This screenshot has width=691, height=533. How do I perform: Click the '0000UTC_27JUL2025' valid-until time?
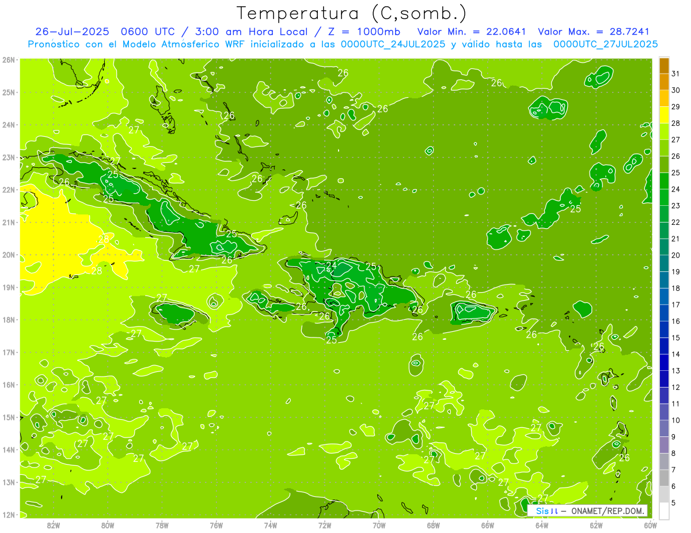(605, 44)
